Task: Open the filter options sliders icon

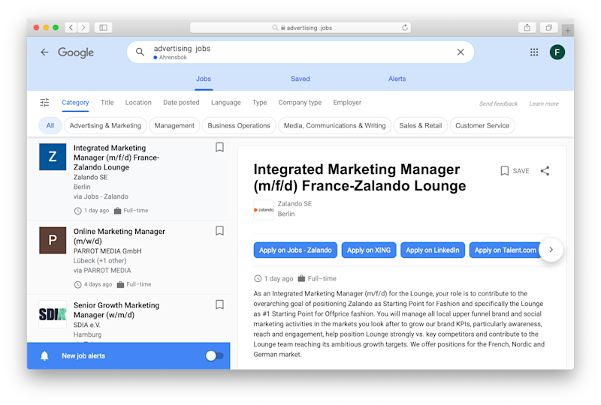Action: (x=44, y=102)
